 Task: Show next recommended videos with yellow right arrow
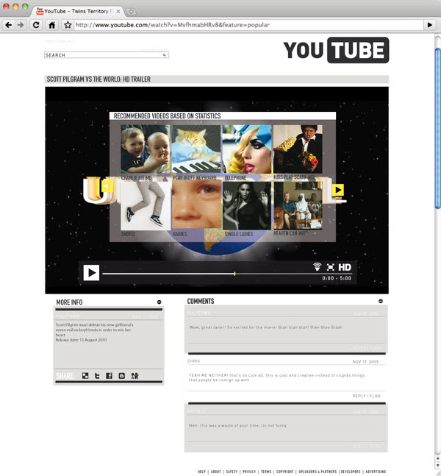tap(338, 190)
